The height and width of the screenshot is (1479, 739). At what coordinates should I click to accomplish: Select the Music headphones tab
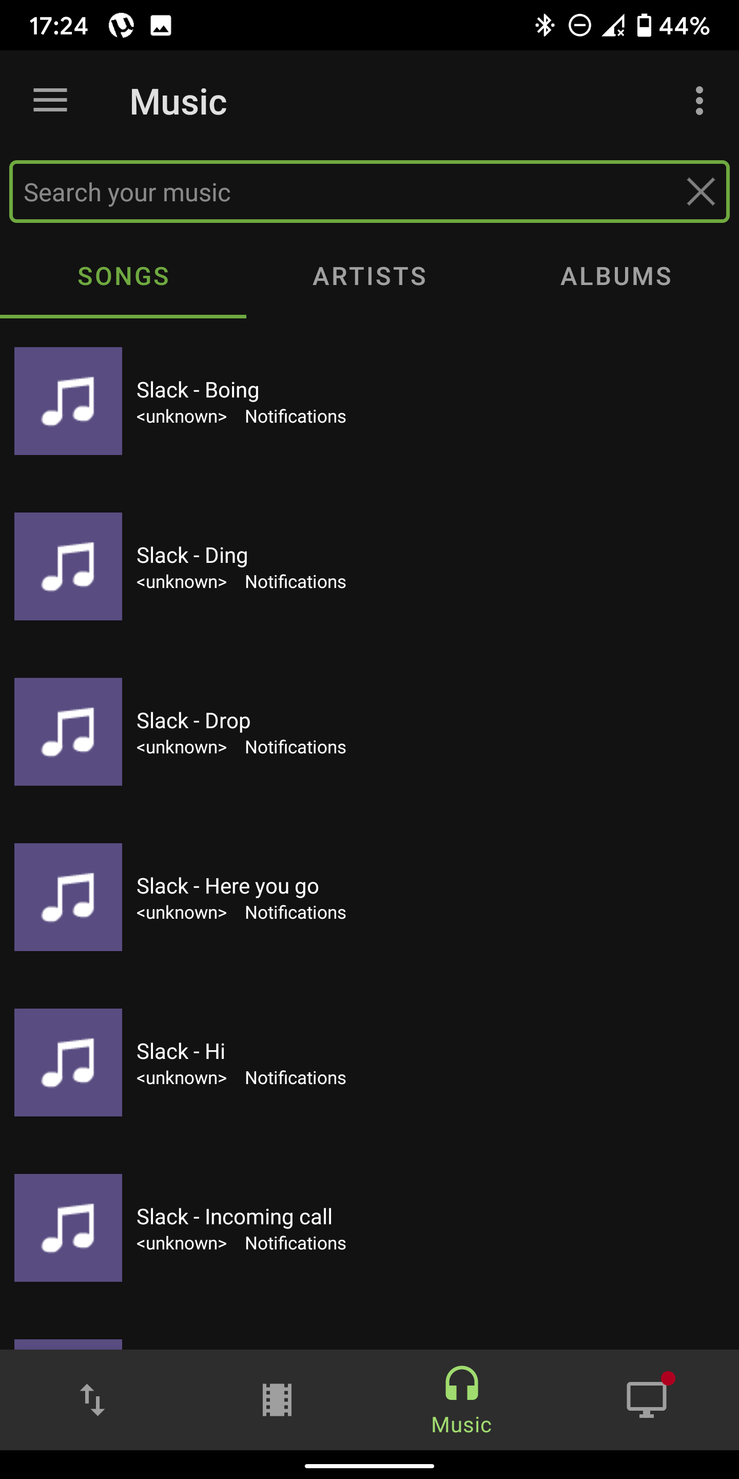[462, 1399]
